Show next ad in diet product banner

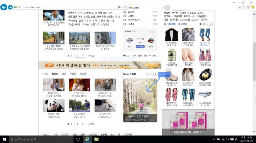(210, 123)
